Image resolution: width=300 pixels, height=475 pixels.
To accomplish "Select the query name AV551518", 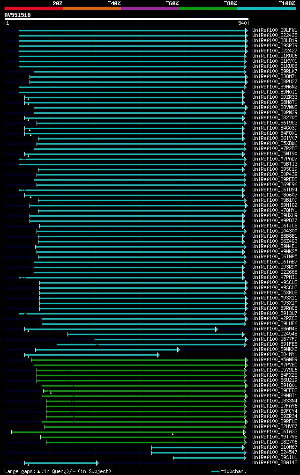I will tap(18, 15).
